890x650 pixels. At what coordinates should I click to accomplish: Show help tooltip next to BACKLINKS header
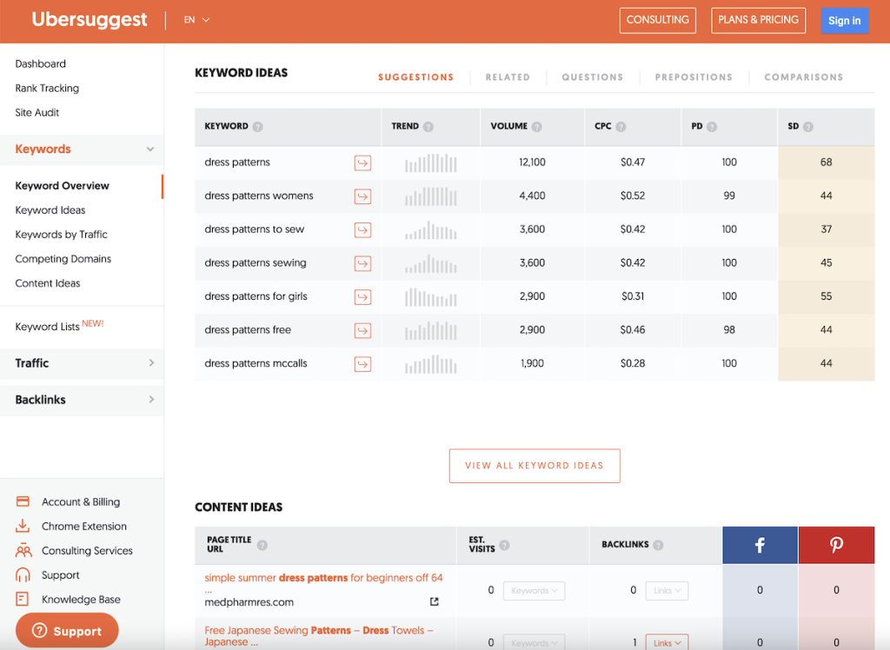click(x=658, y=545)
